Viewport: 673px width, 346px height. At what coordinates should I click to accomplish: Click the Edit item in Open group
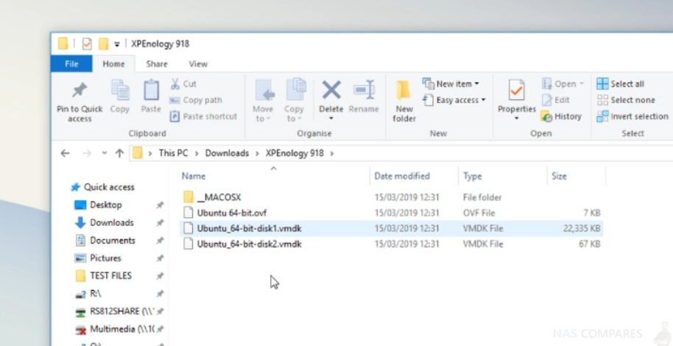[x=555, y=100]
